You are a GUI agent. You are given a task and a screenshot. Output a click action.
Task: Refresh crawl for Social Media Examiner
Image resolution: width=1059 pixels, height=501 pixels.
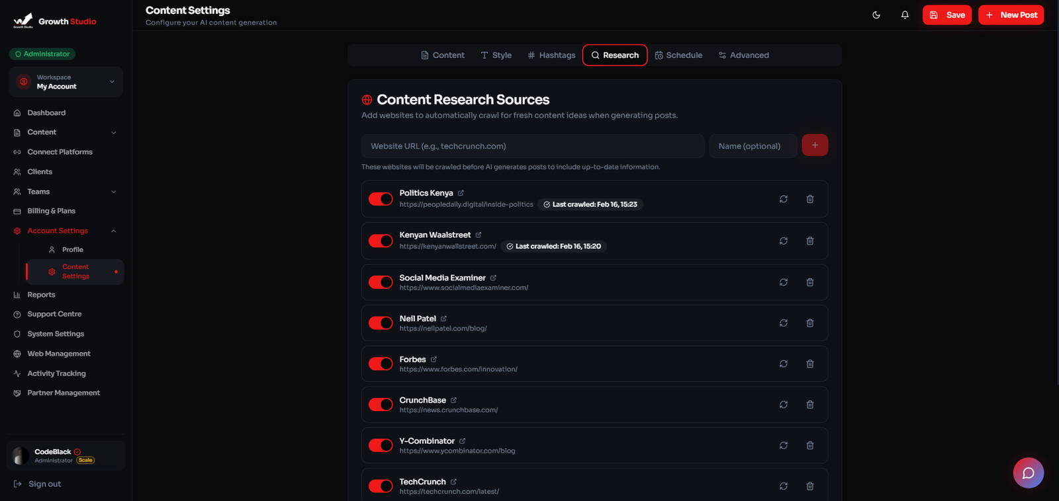784,282
